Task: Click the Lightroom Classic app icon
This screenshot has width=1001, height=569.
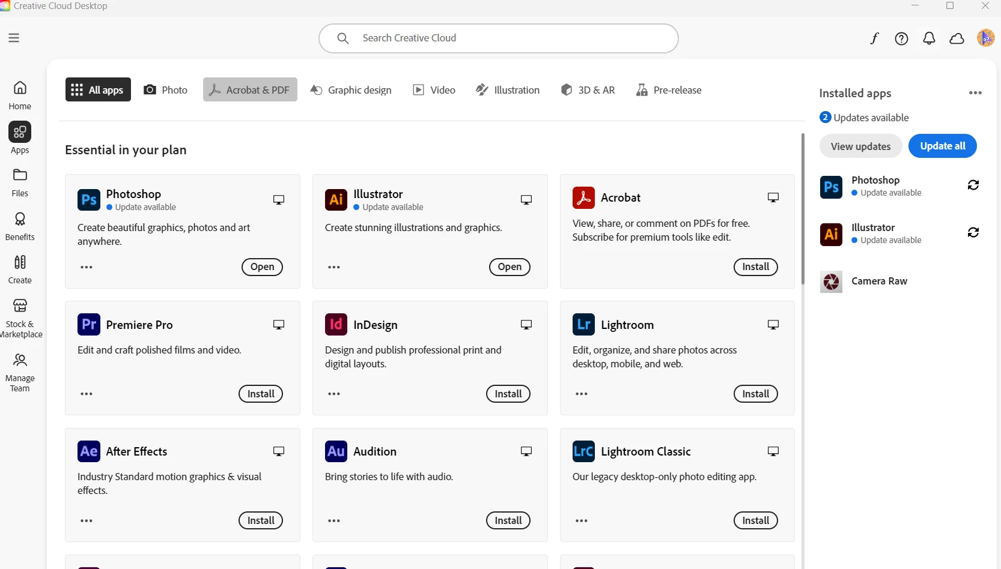Action: point(583,451)
